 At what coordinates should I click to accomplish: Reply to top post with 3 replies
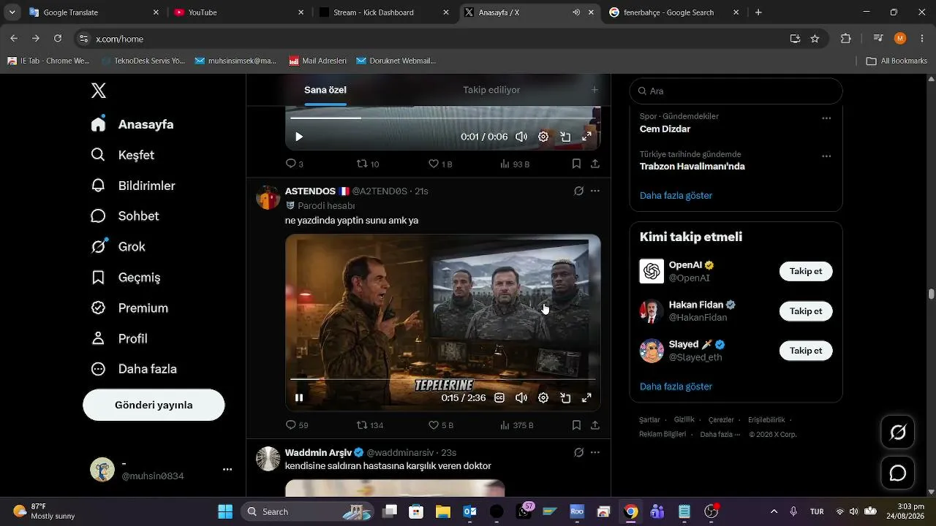point(294,164)
